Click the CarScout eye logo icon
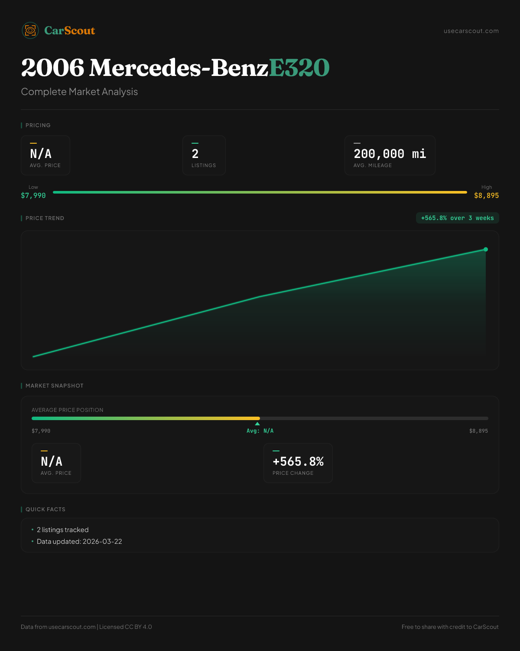This screenshot has width=520, height=651. 30,30
